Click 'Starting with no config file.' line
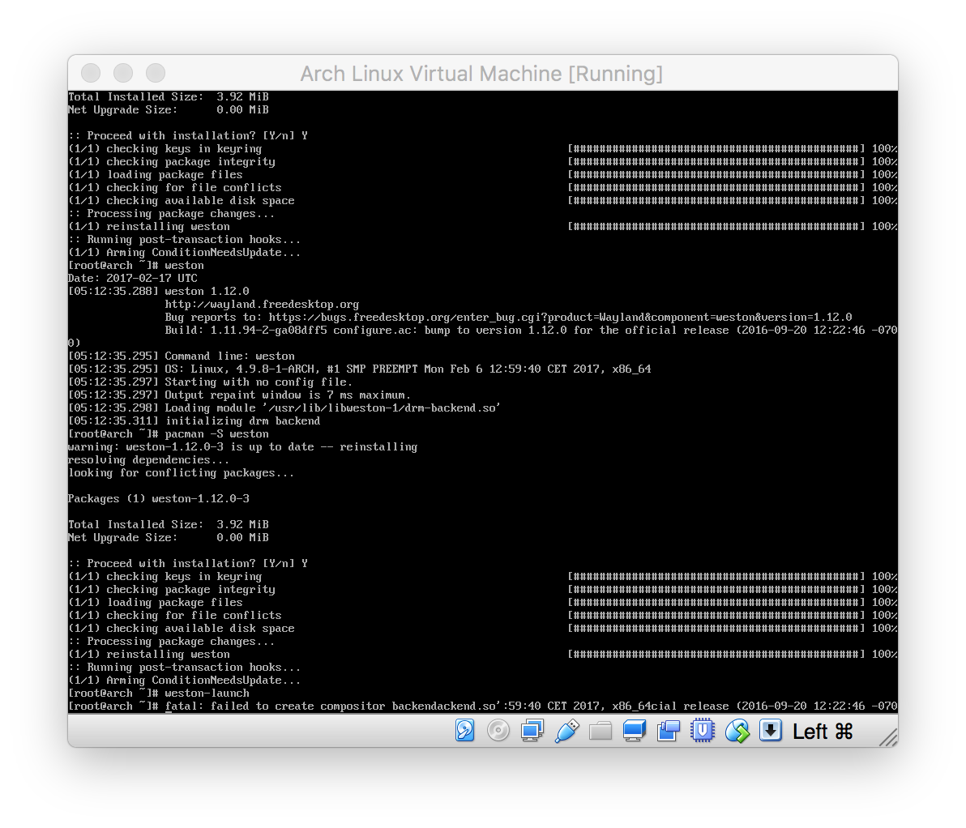966x828 pixels. [210, 382]
